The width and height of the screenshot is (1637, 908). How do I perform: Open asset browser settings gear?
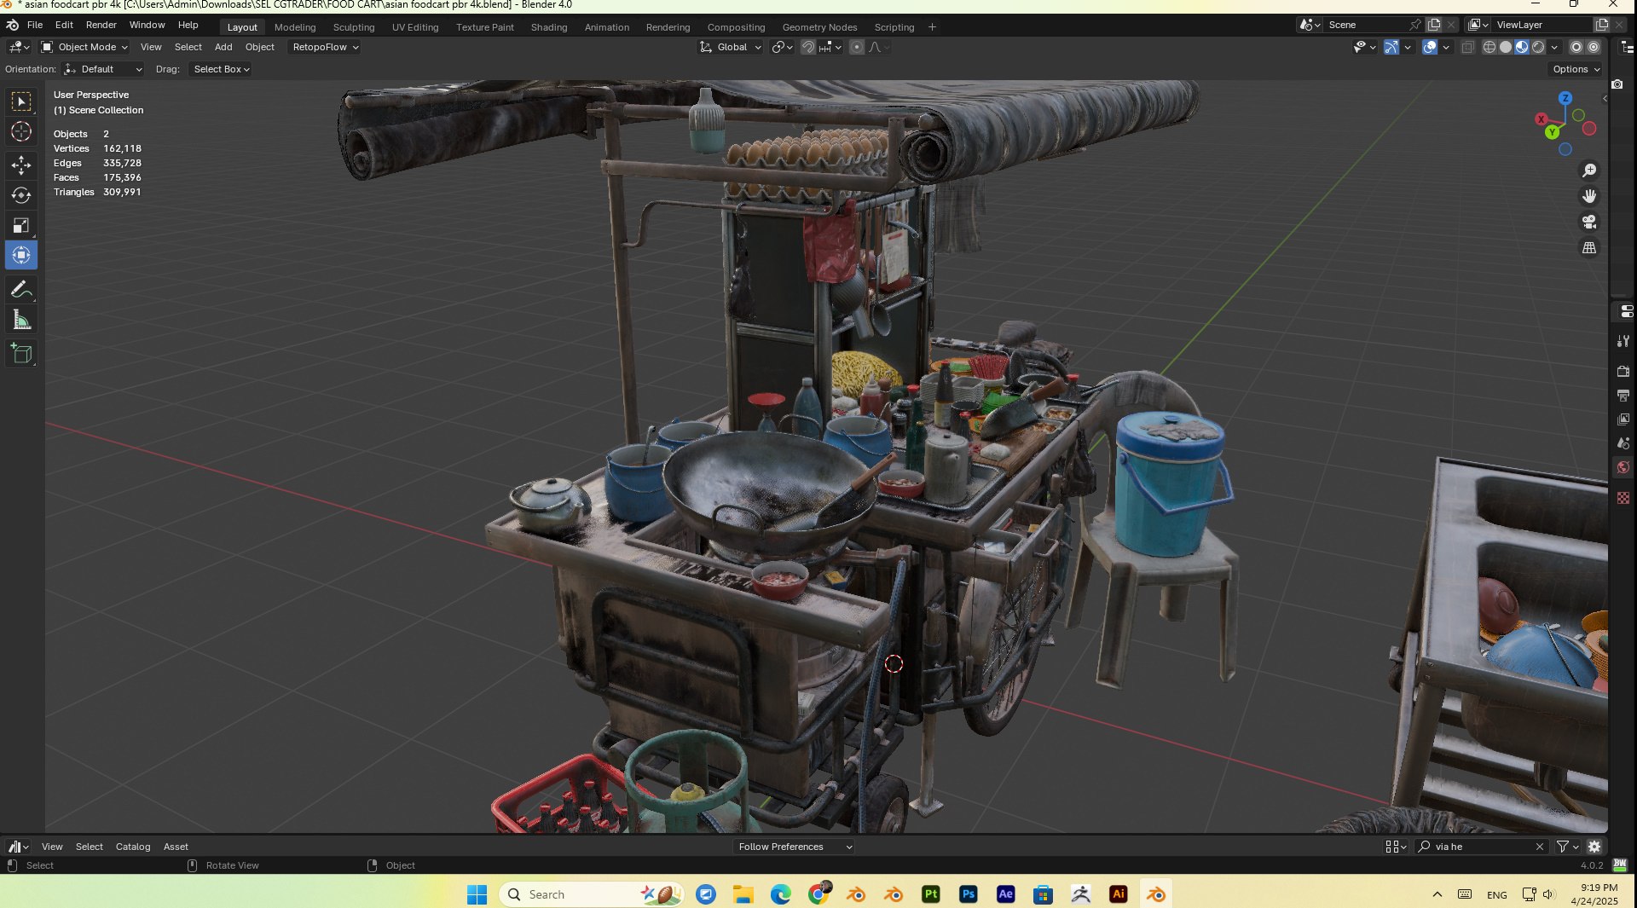coord(1594,847)
